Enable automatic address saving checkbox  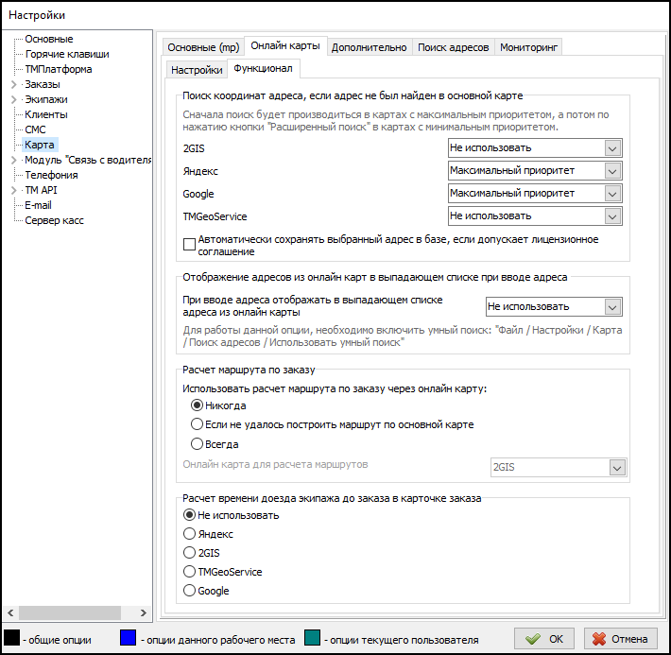[189, 246]
